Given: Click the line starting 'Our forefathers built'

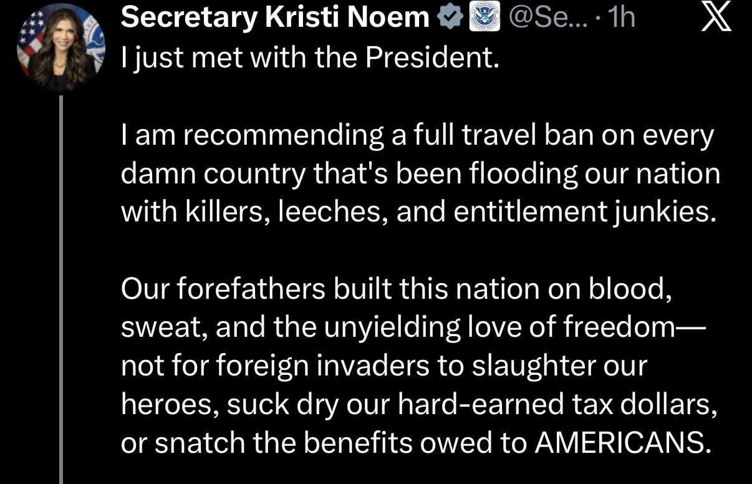Looking at the screenshot, I should coord(396,289).
